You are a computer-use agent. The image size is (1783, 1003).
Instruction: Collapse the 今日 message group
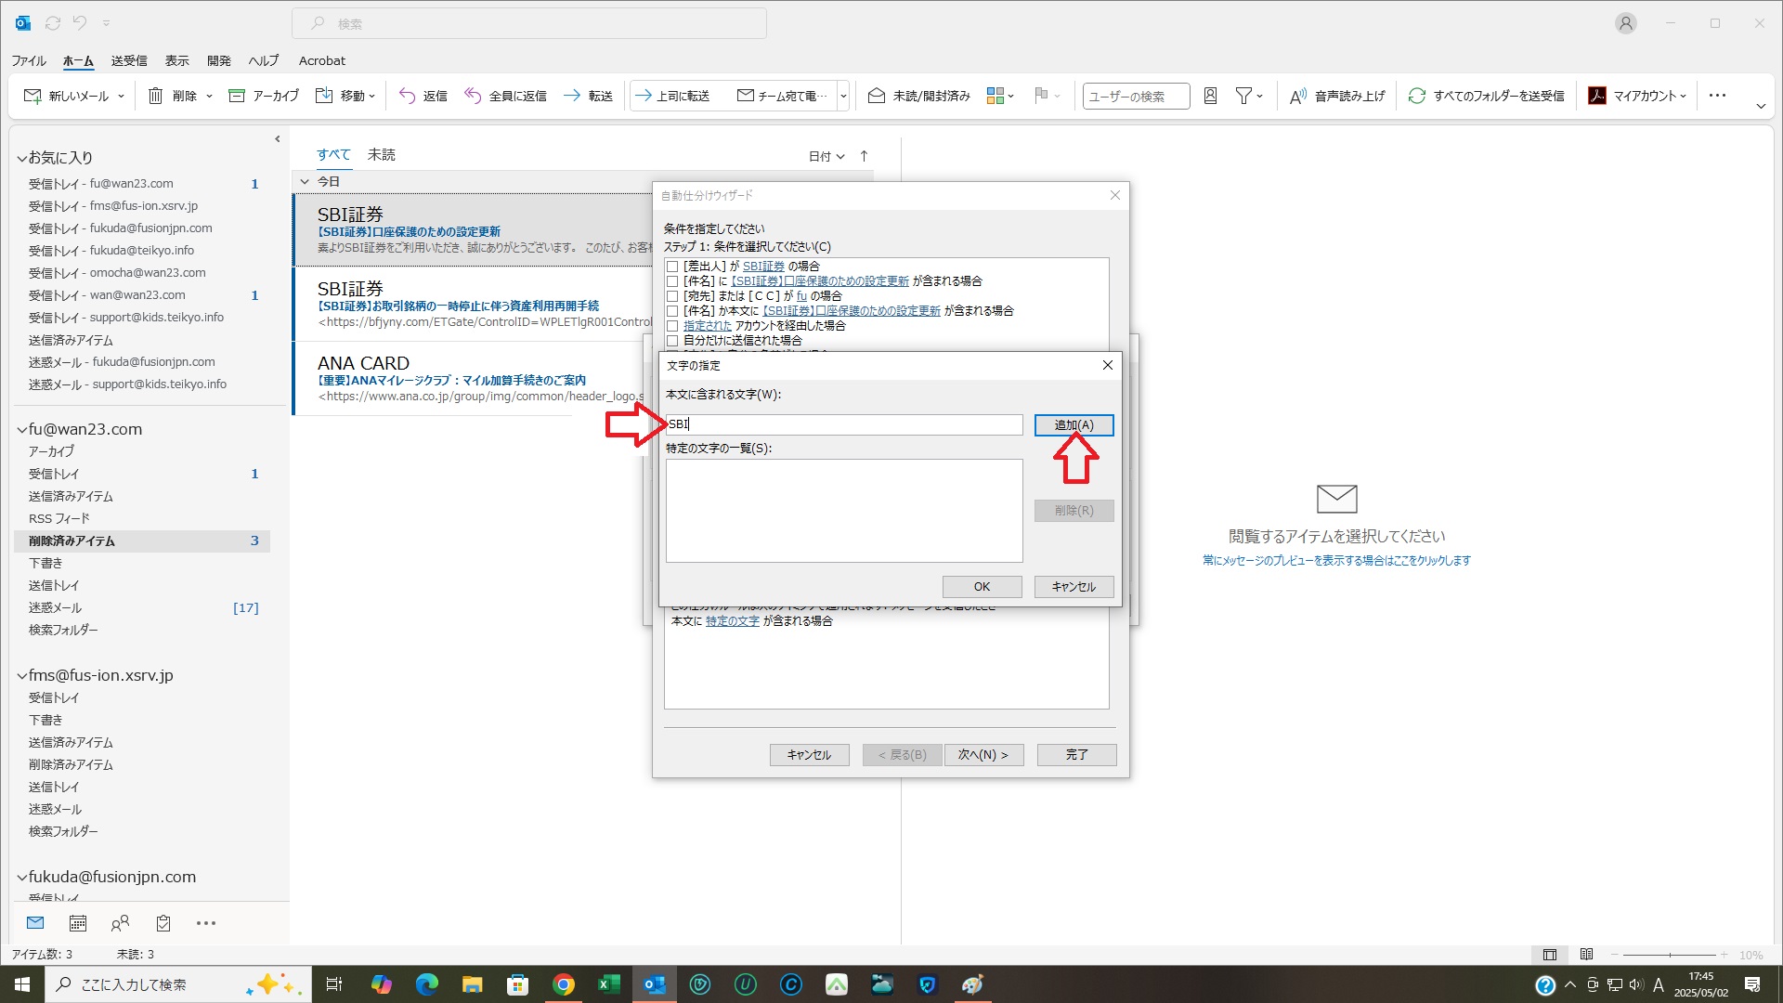click(x=305, y=181)
